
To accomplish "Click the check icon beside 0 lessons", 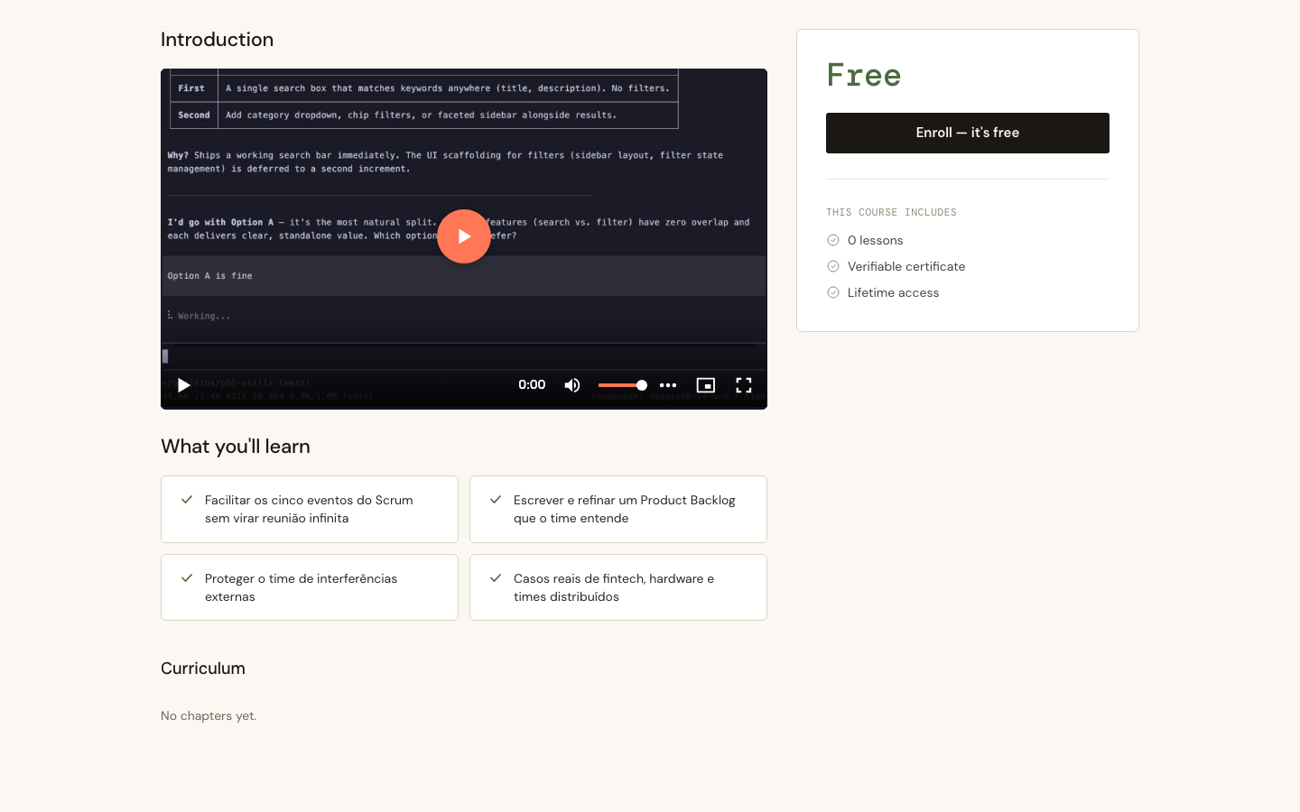I will click(833, 240).
